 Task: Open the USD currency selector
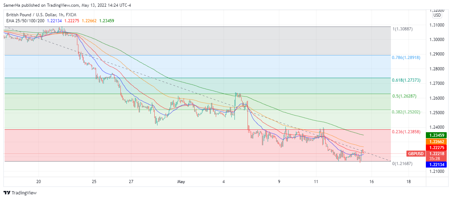click(x=437, y=15)
